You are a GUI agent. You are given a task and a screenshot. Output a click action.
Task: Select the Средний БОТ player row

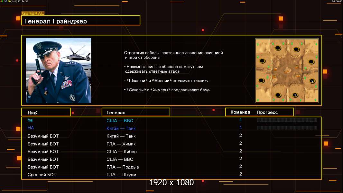pos(171,174)
